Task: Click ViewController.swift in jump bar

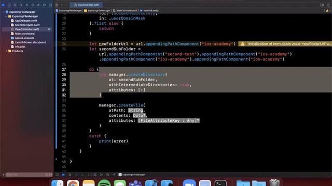Action: click(x=125, y=10)
